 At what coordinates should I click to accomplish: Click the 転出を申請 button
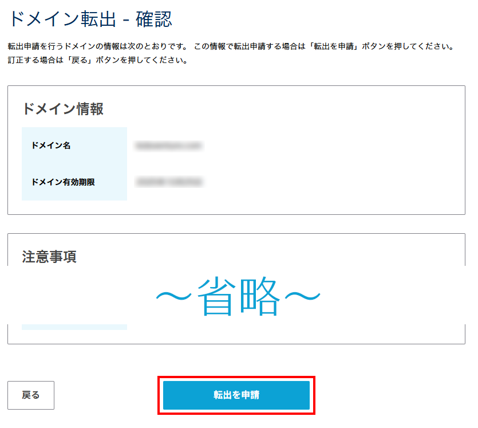236,395
